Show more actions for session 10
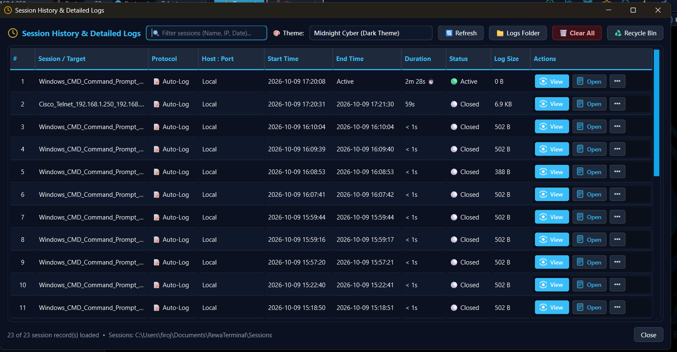The height and width of the screenshot is (352, 677). [x=617, y=285]
